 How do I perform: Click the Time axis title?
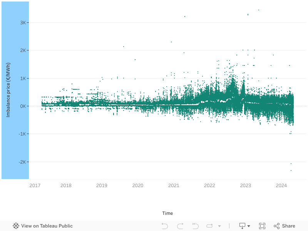(167, 213)
